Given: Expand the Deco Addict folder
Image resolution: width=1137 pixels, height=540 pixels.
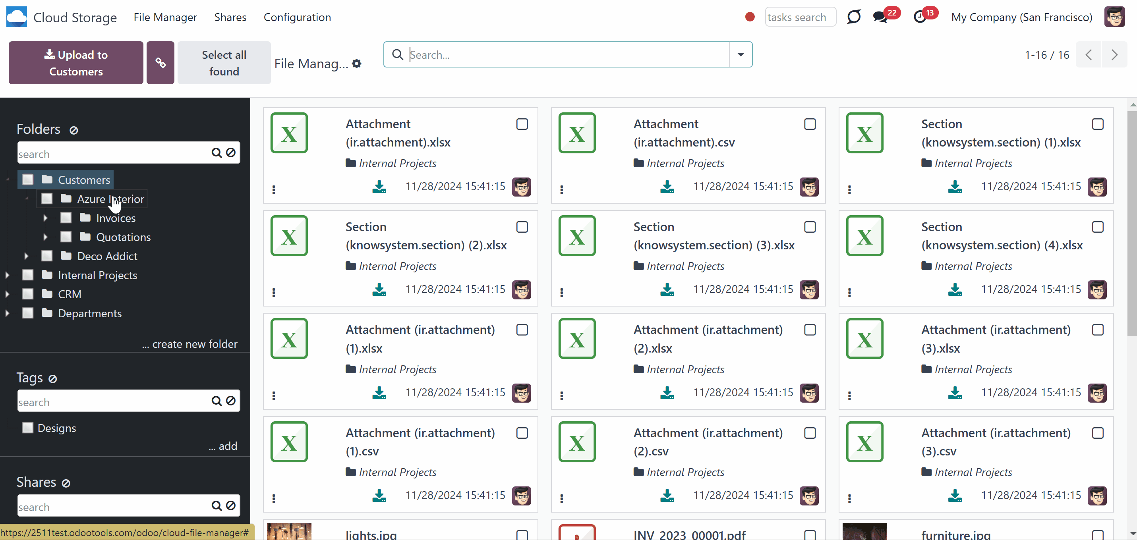Looking at the screenshot, I should tap(26, 256).
